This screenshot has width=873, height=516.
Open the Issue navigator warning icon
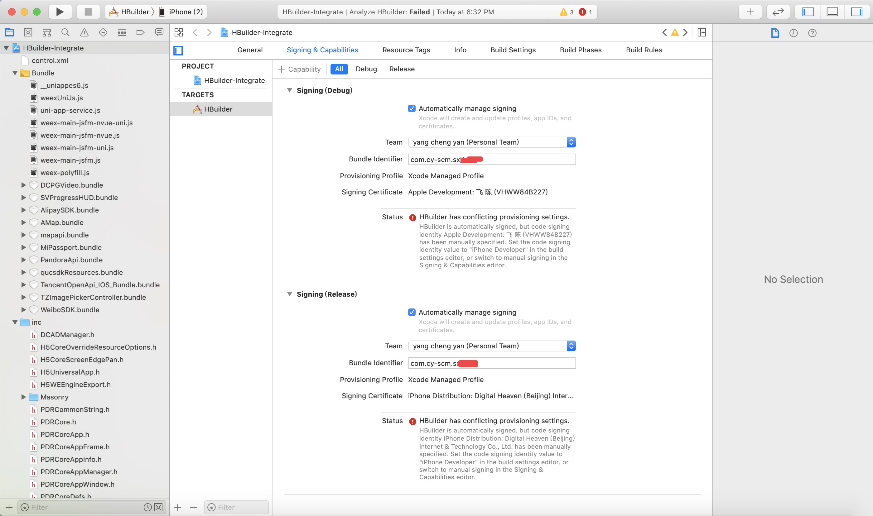tap(84, 32)
